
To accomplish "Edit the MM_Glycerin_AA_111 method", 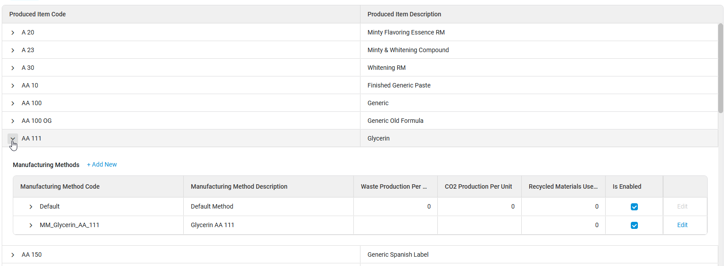I will (682, 225).
